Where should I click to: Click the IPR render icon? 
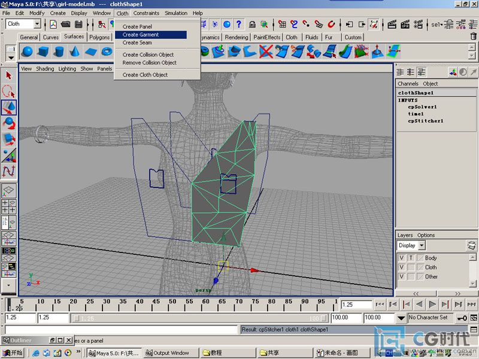(405, 24)
